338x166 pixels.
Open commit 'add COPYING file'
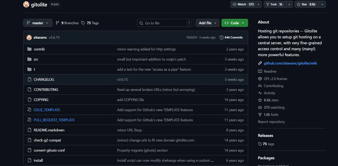pyautogui.click(x=130, y=100)
